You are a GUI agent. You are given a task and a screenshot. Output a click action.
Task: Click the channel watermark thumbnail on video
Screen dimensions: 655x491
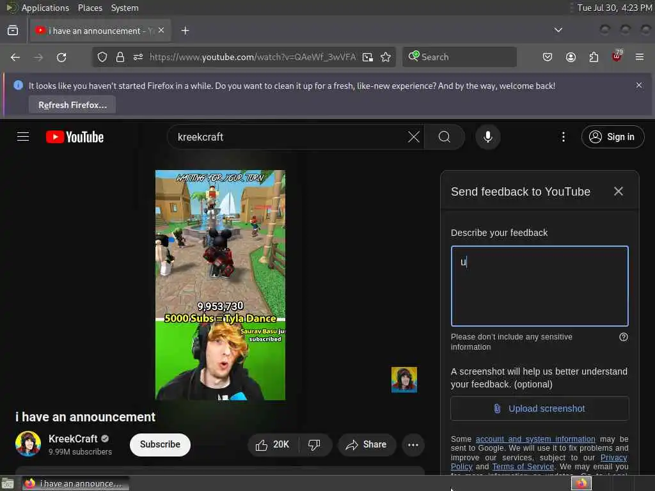pos(404,380)
